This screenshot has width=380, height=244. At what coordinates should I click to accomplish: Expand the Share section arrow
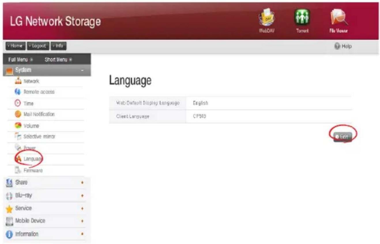(x=83, y=182)
